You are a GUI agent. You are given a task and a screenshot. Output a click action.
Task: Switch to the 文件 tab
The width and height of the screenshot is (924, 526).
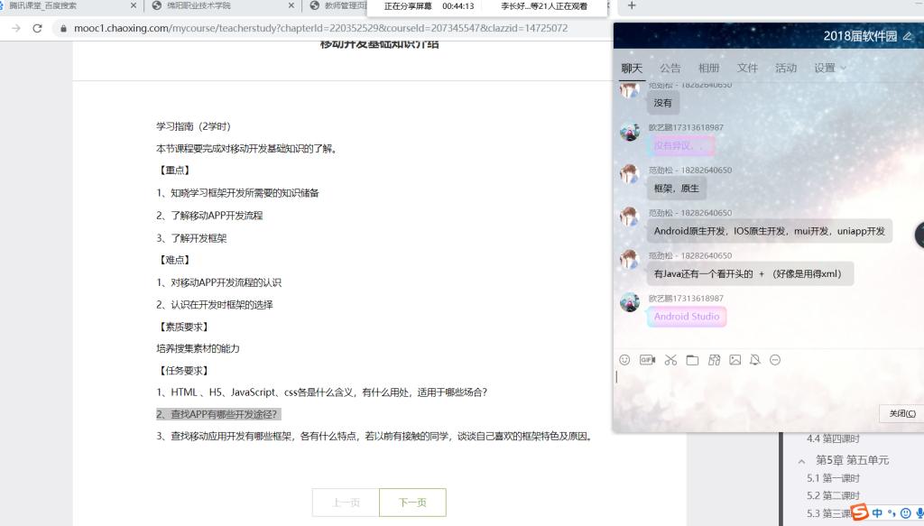point(747,68)
